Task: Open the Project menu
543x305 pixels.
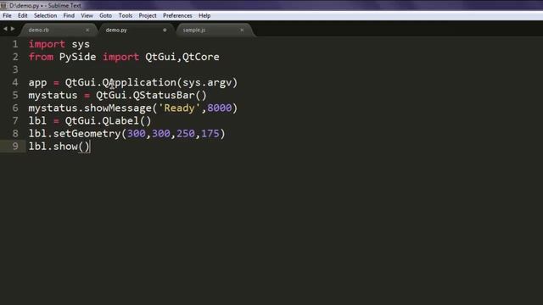Action: point(148,15)
